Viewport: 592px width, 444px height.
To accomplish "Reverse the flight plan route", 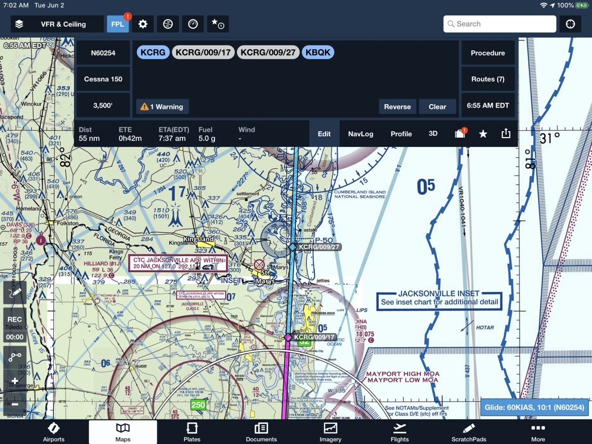I will click(397, 107).
